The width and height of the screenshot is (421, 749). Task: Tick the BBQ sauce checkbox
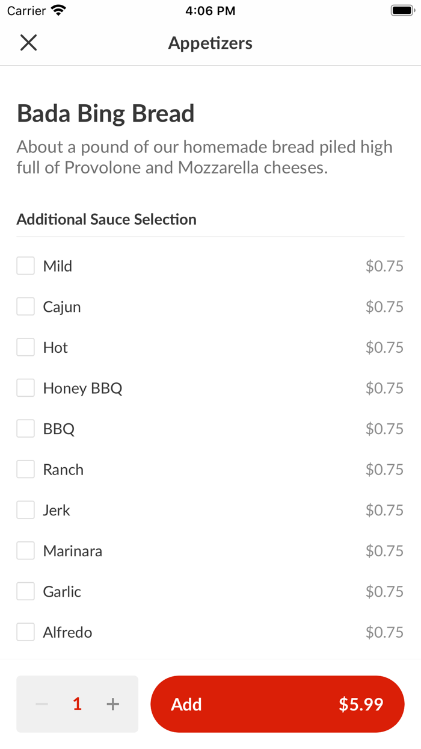click(25, 428)
